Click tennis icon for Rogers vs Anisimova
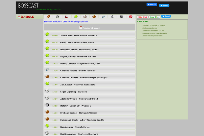The image size is (204, 136). pos(47,55)
